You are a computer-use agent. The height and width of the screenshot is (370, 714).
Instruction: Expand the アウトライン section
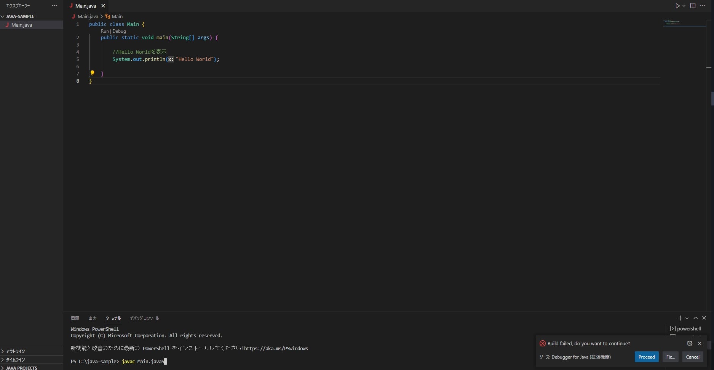[32, 351]
